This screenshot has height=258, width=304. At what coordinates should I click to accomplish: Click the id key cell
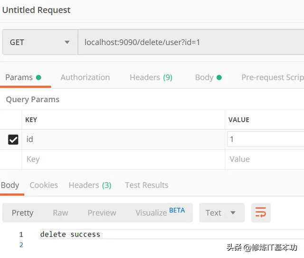coord(123,140)
